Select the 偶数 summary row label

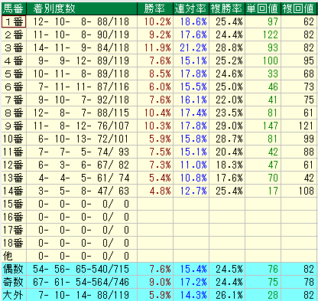point(14,269)
